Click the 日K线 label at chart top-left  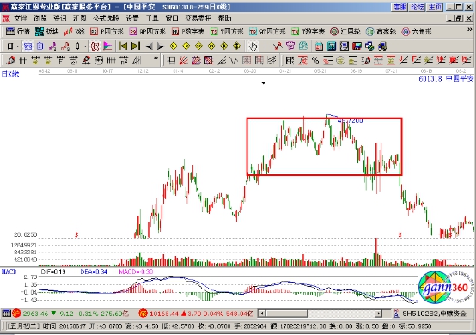point(10,74)
